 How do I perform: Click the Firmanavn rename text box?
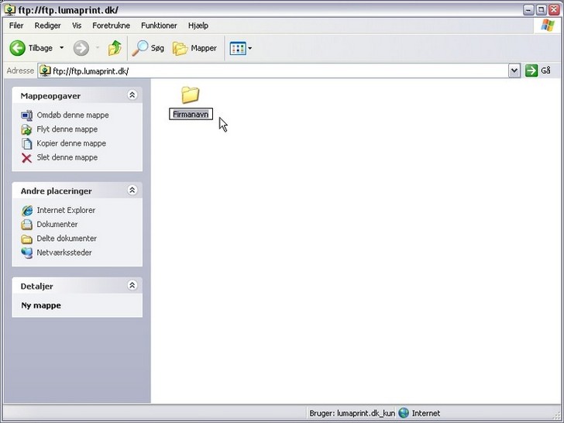coord(191,114)
